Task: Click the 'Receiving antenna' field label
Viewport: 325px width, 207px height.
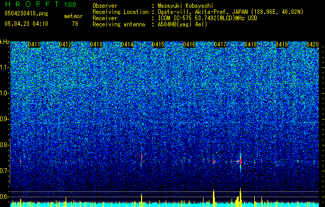Action: 119,24
